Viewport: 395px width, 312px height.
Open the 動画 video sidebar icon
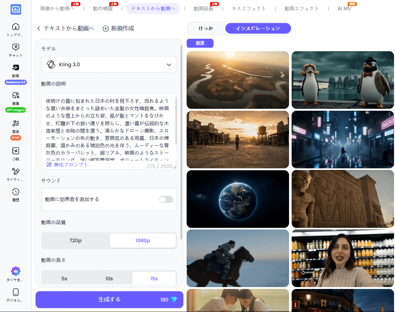[x=16, y=68]
